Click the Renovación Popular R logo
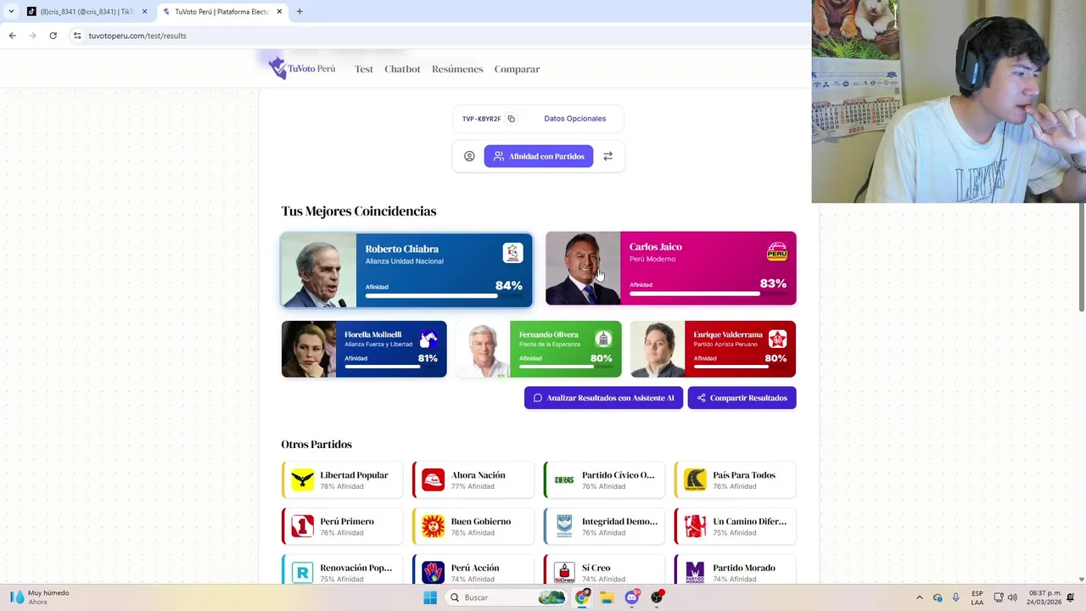This screenshot has width=1086, height=611. tap(302, 573)
